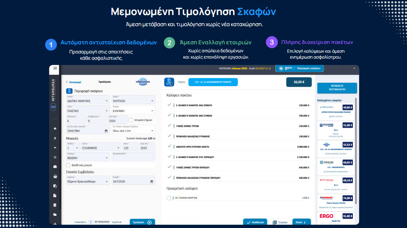Select the INTERLIFE 74,90 € offer card
Viewport: 407px width, 228px height.
336,202
